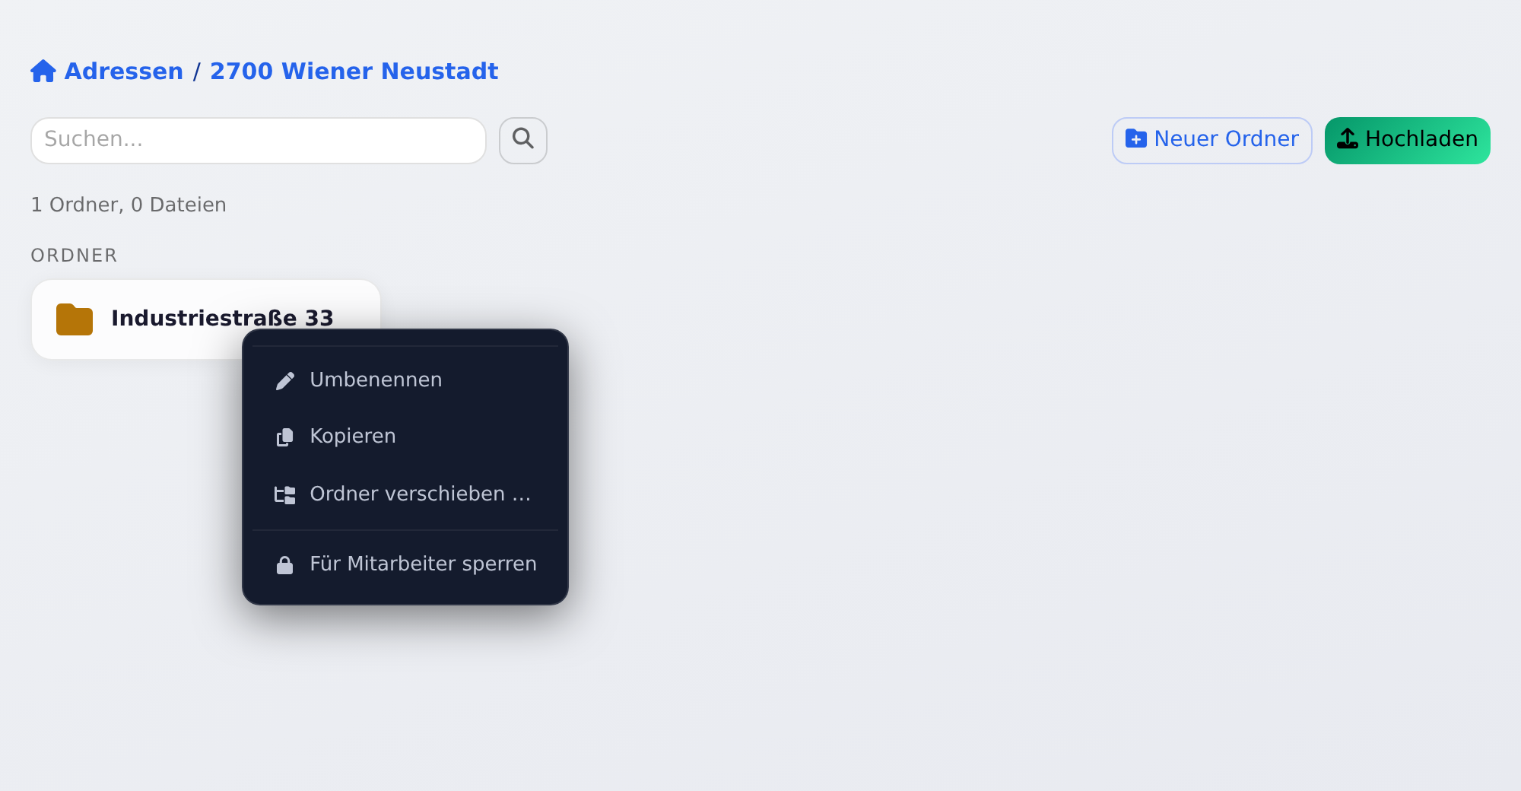1521x791 pixels.
Task: Choose Ordner verschieben from the menu
Action: 405,494
